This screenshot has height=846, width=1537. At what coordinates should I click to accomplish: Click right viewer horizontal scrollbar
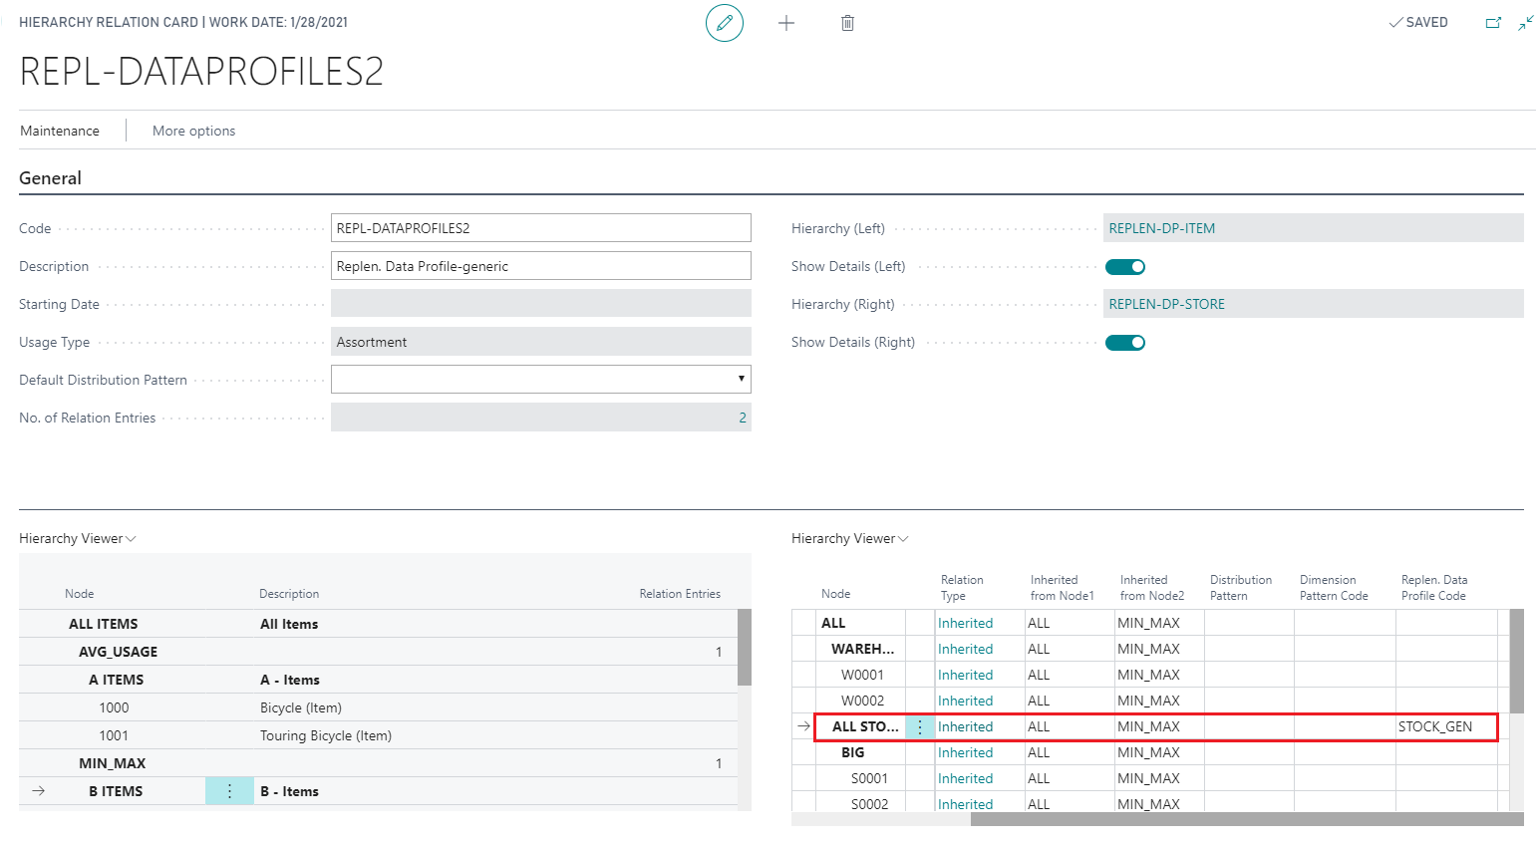pyautogui.click(x=1246, y=819)
